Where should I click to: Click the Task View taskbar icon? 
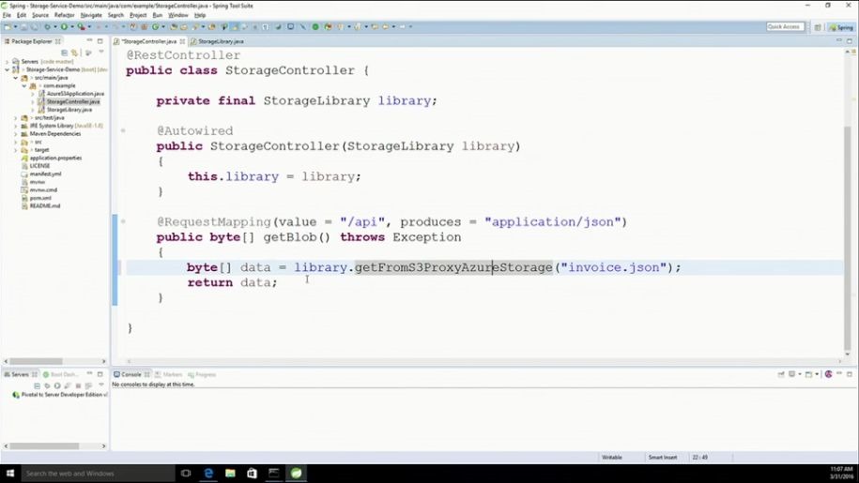click(x=186, y=474)
